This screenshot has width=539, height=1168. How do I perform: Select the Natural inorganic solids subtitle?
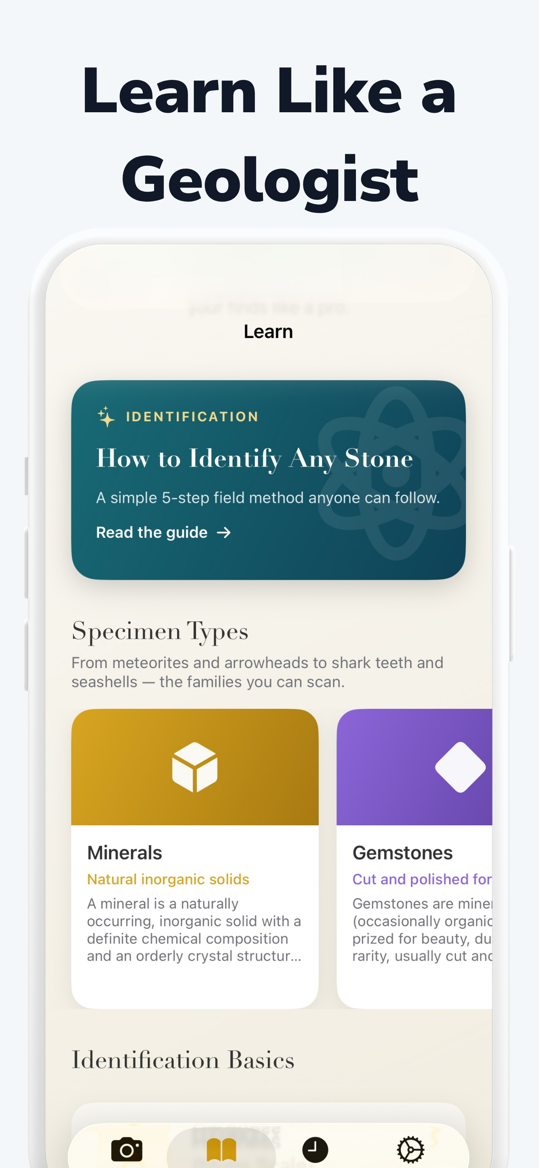[168, 879]
